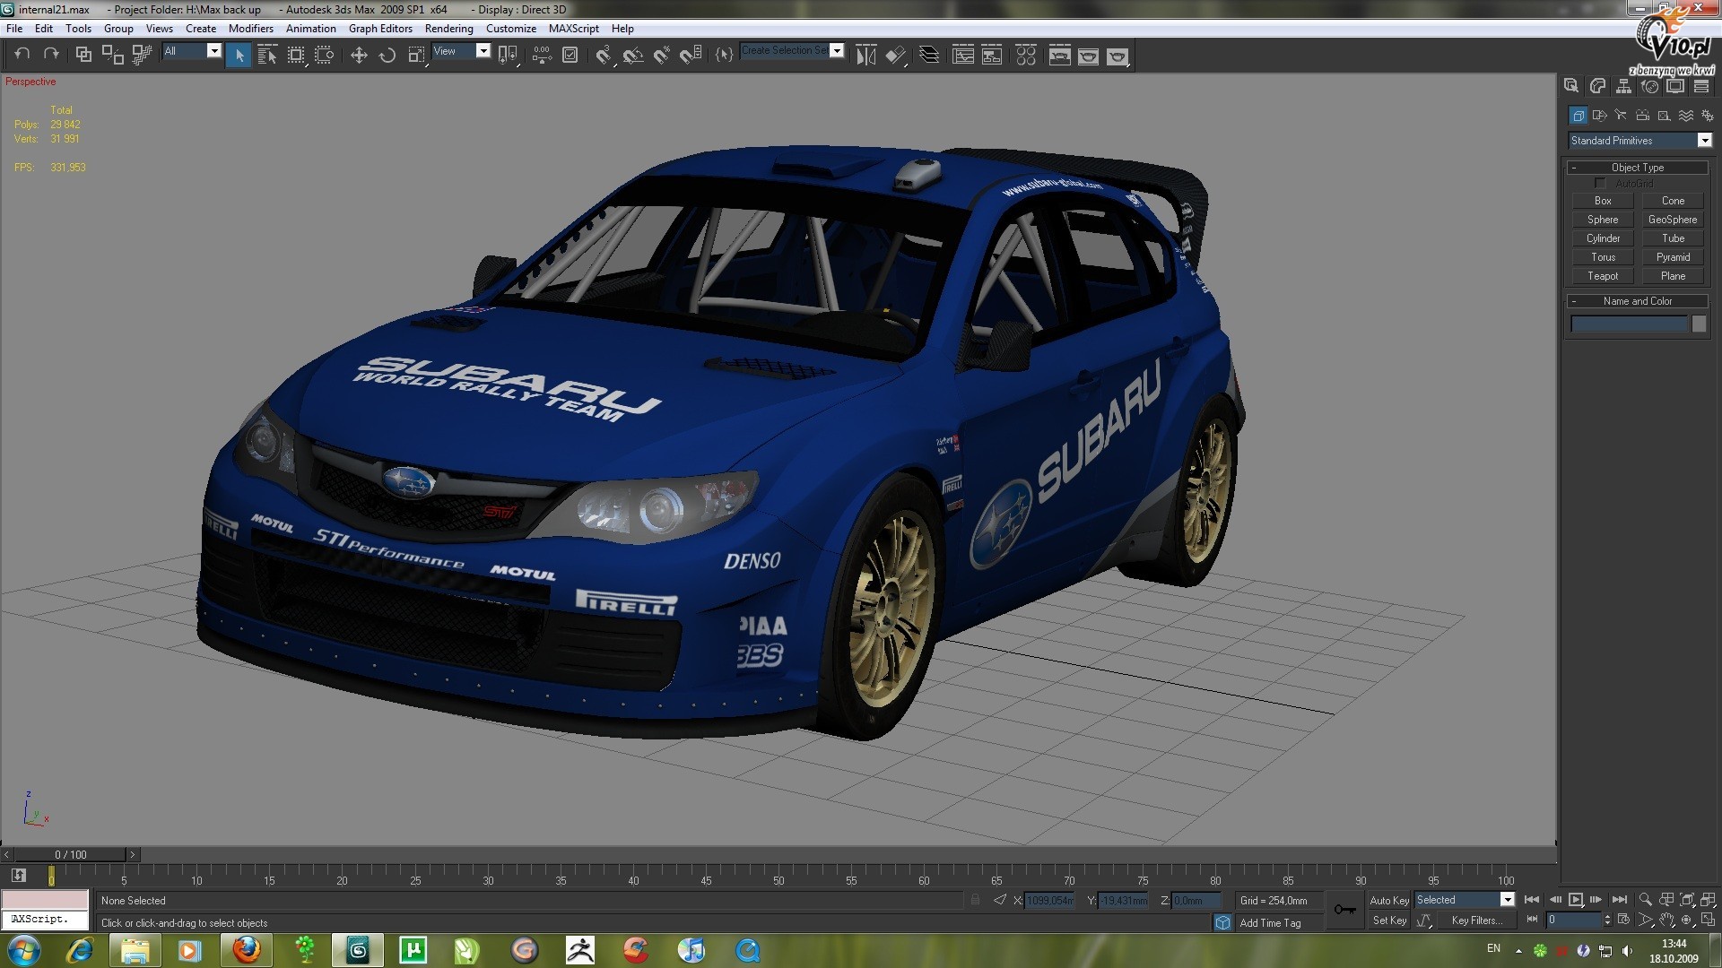Open the key mode Selected dropdown
The width and height of the screenshot is (1722, 968).
pyautogui.click(x=1465, y=900)
